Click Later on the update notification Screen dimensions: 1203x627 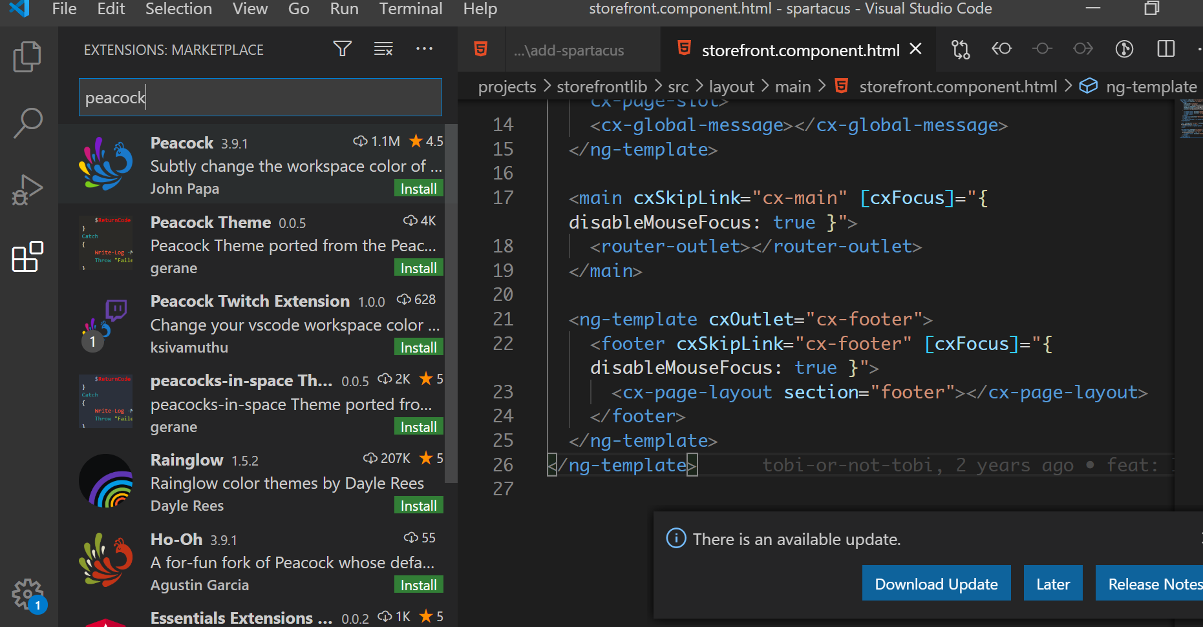1053,584
